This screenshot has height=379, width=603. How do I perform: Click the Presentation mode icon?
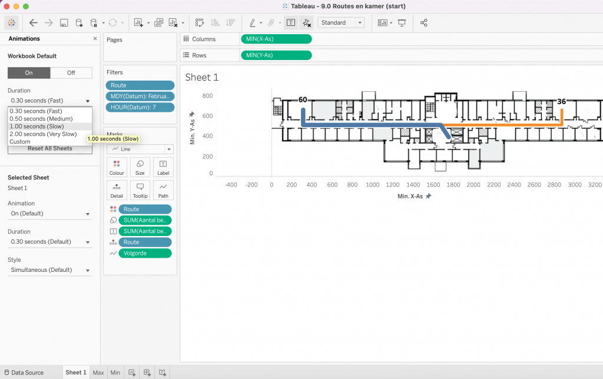tap(402, 23)
